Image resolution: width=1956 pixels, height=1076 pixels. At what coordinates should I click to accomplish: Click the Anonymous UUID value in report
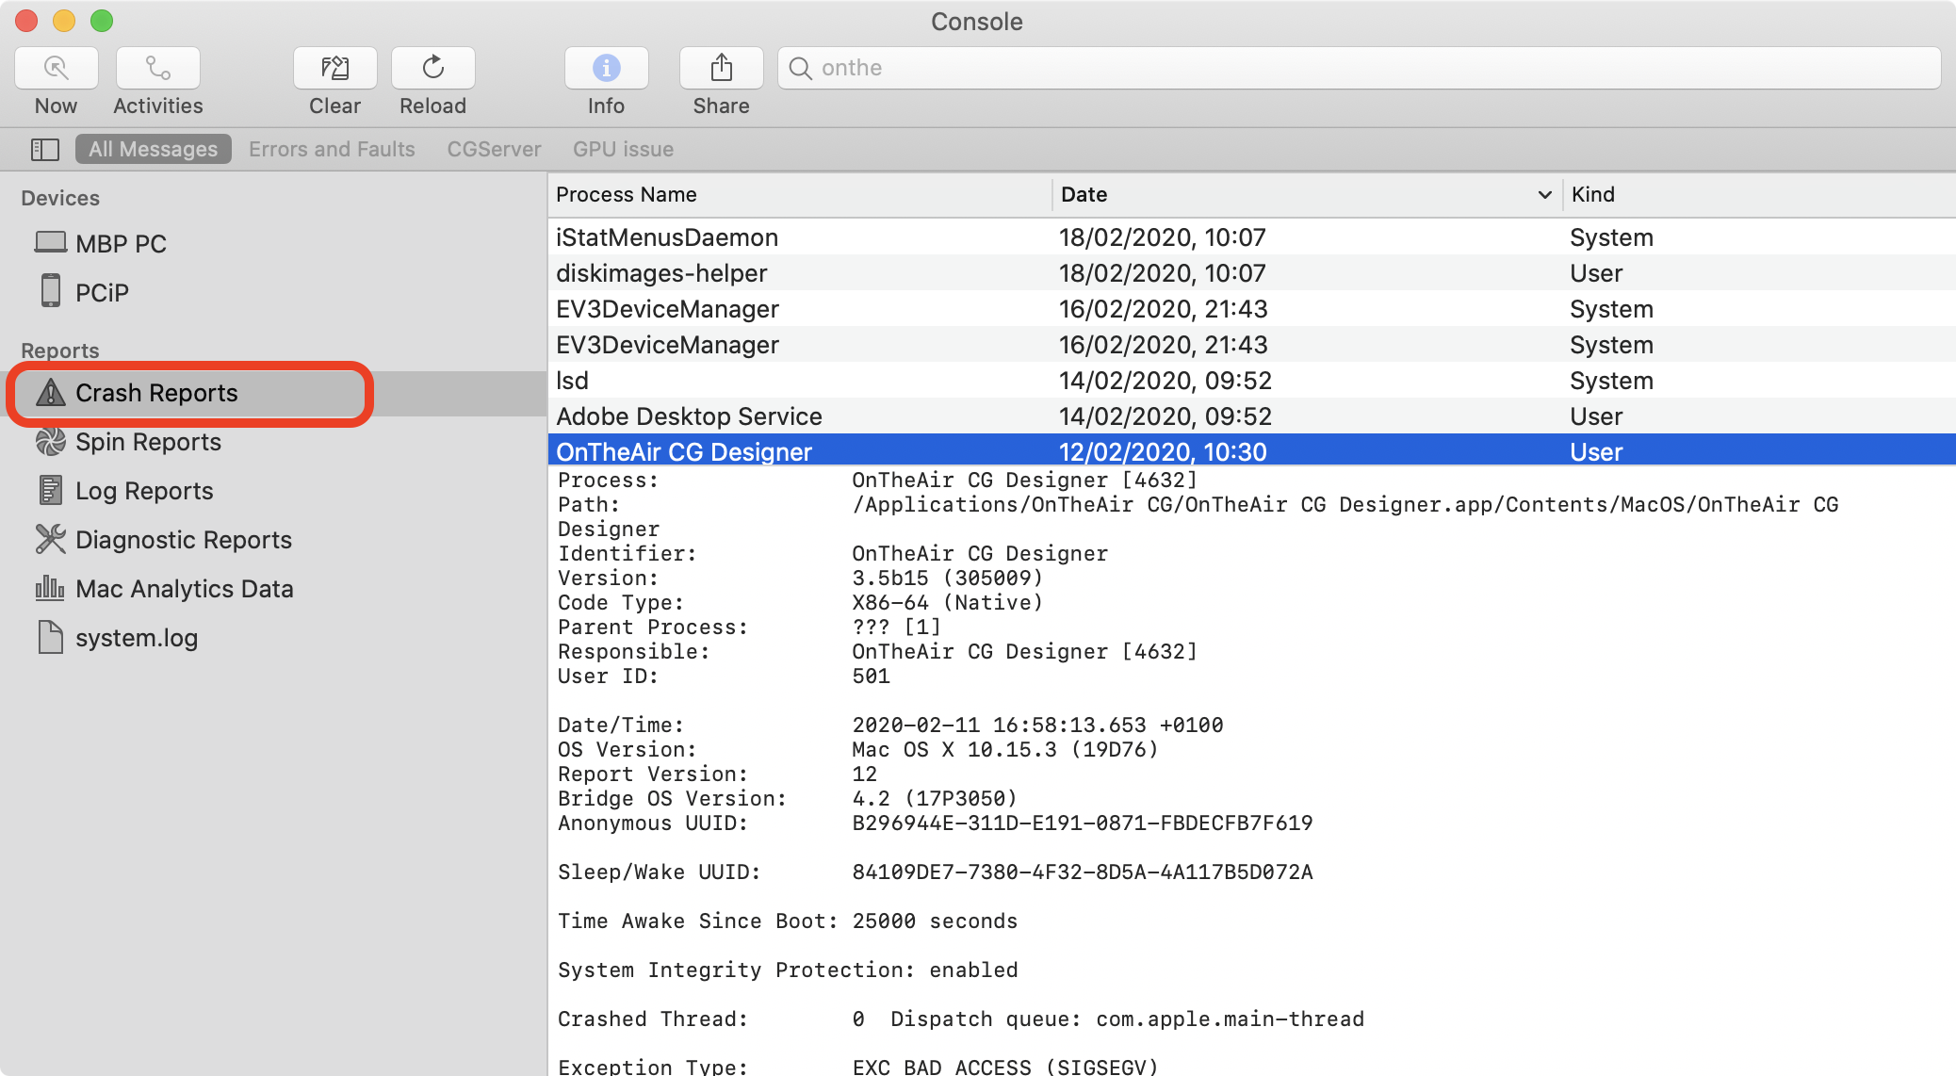(x=1083, y=823)
